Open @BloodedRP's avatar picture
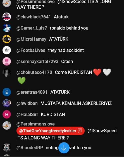 (x=7, y=148)
